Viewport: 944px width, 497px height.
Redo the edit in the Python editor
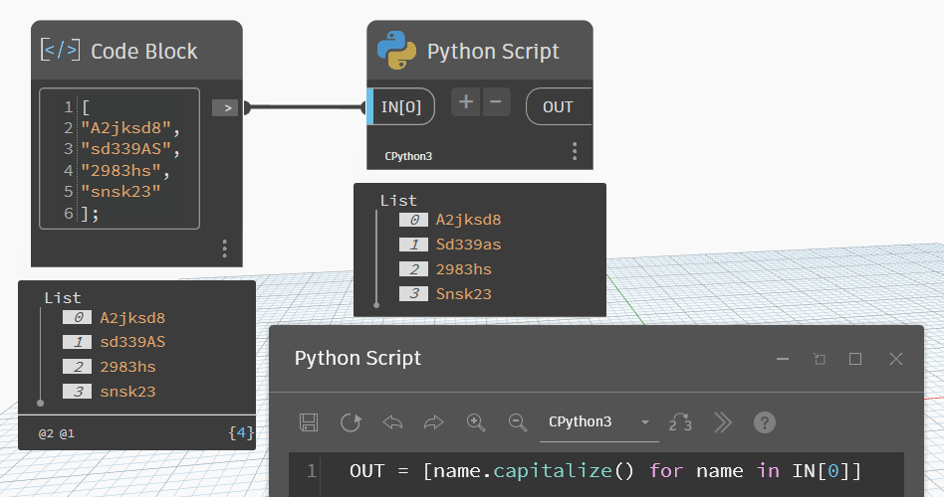434,422
